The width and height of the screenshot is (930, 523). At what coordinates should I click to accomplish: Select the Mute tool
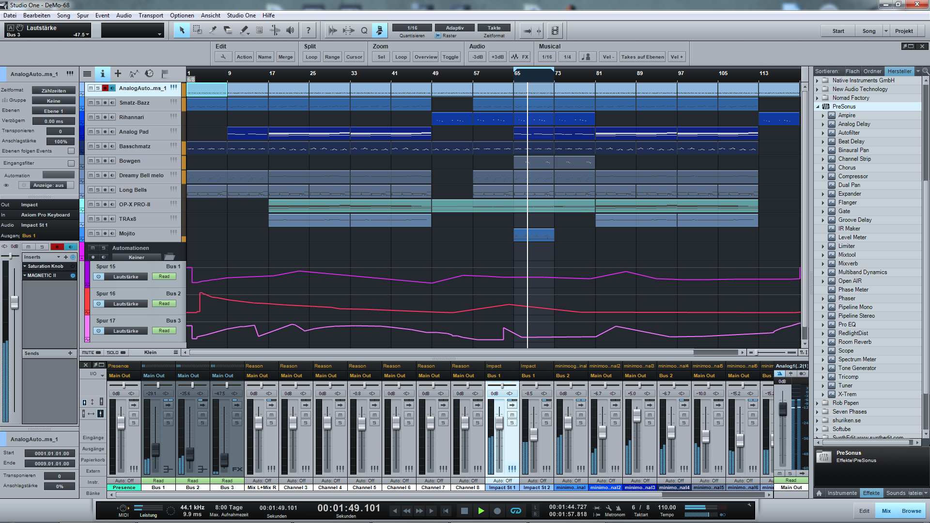coord(259,31)
